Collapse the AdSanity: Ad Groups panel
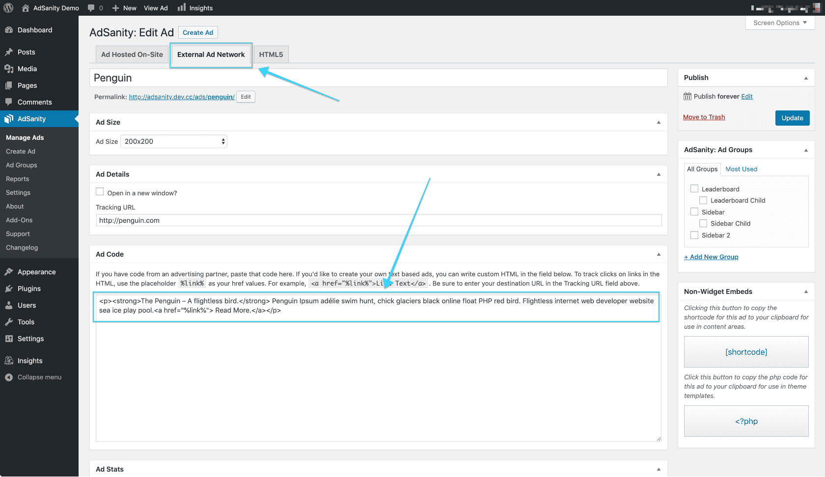The width and height of the screenshot is (825, 477). (x=806, y=150)
